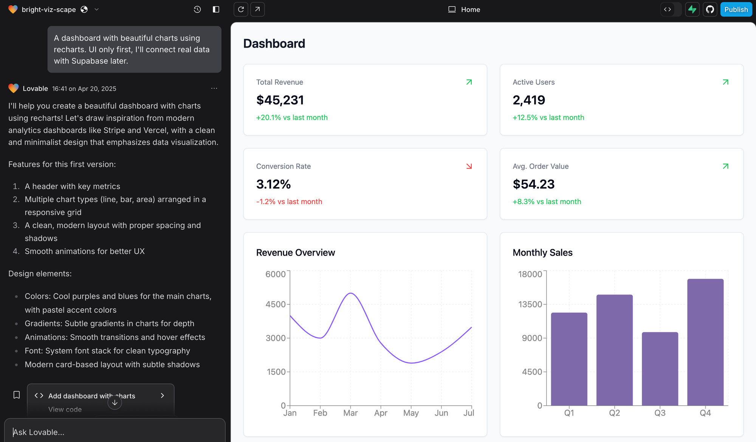Bookmark Lovable's response message

(x=16, y=395)
